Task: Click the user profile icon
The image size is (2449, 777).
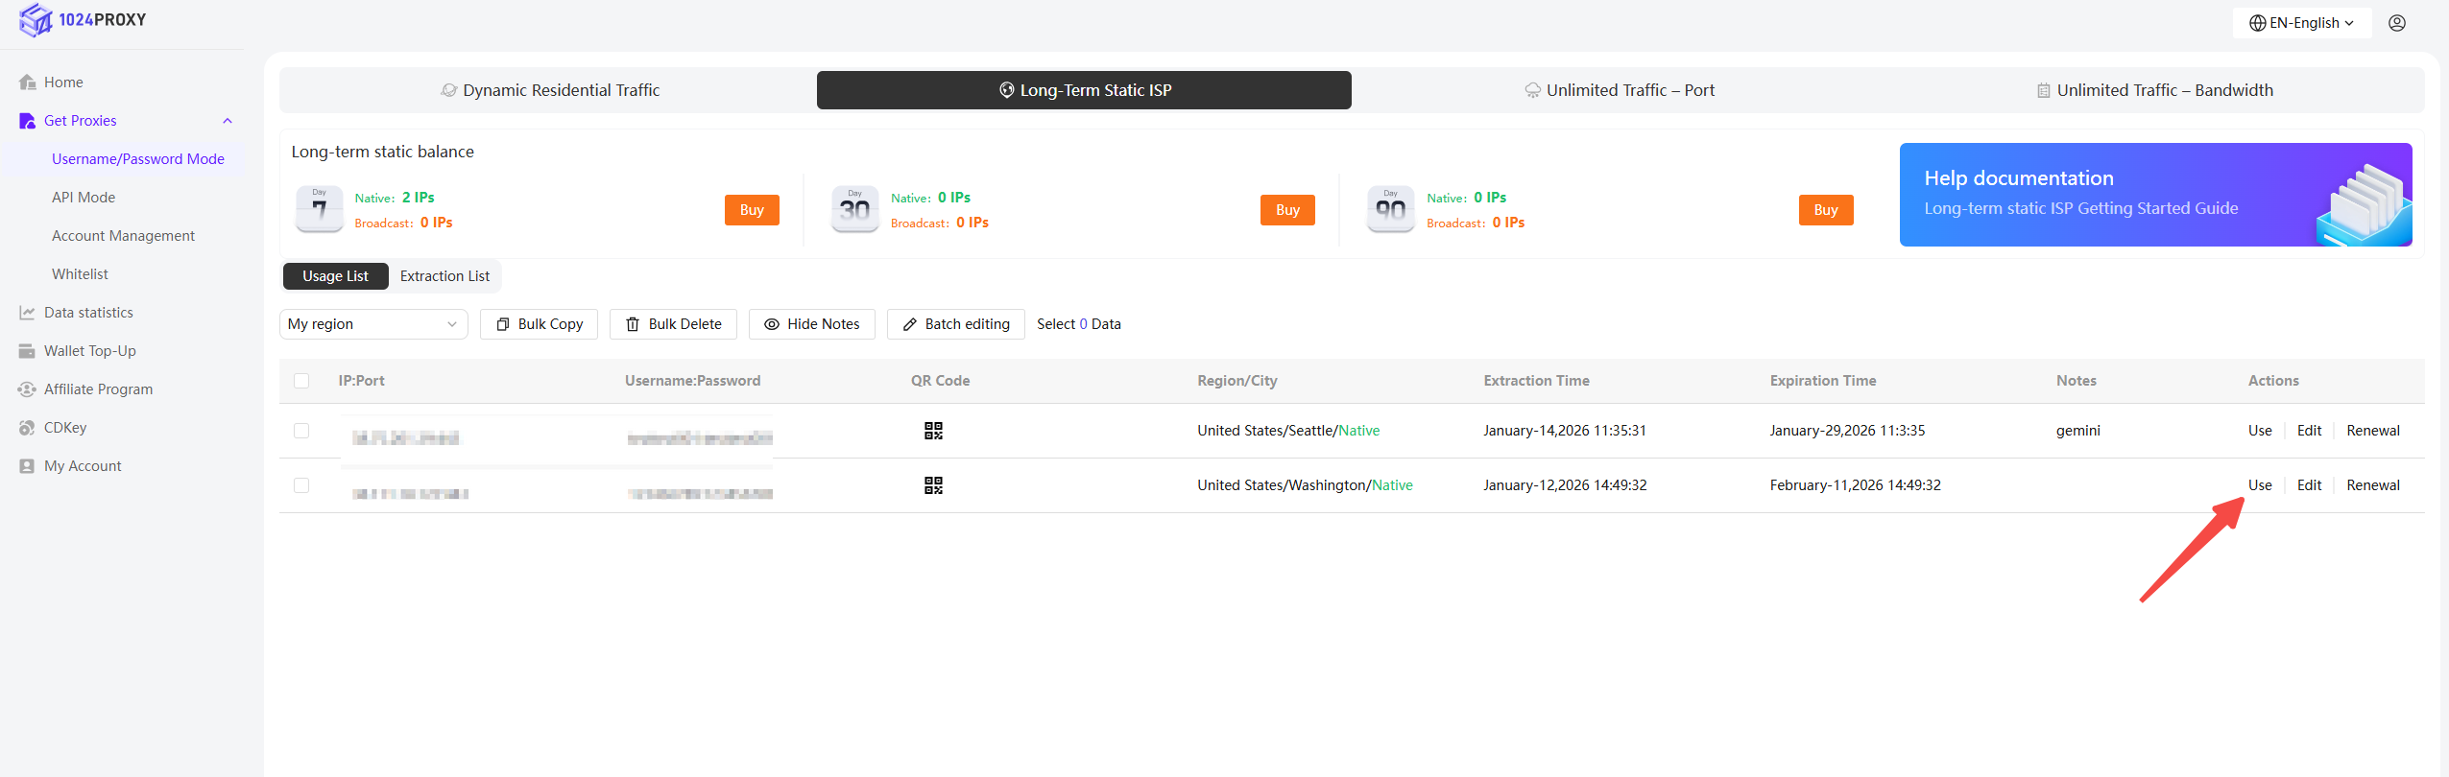Action: click(2396, 23)
